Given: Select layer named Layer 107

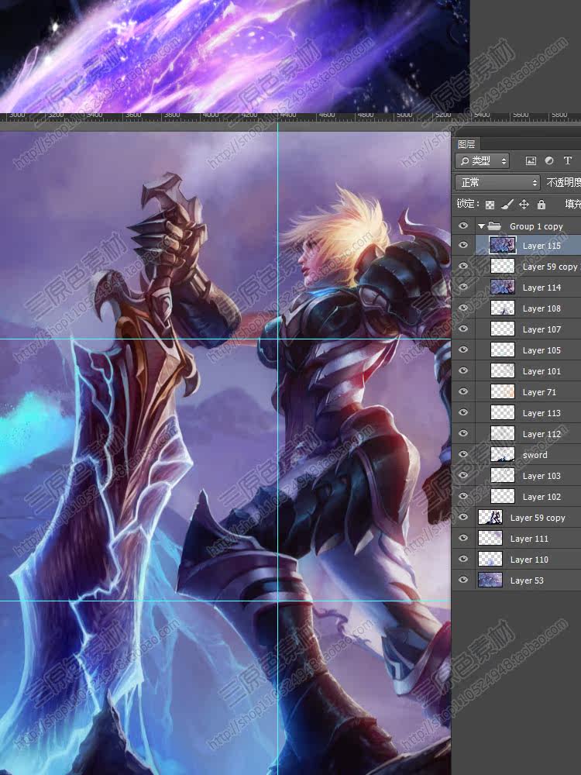Looking at the screenshot, I should tap(541, 329).
